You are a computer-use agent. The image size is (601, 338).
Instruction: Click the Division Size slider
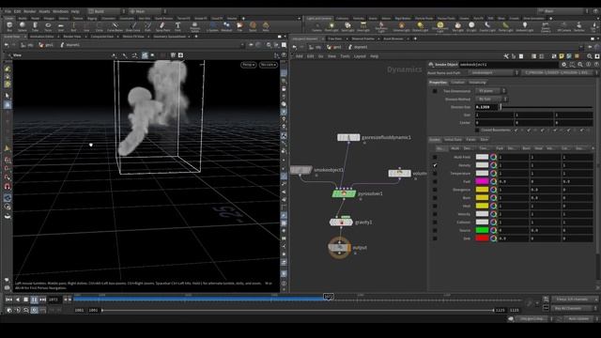pos(547,107)
